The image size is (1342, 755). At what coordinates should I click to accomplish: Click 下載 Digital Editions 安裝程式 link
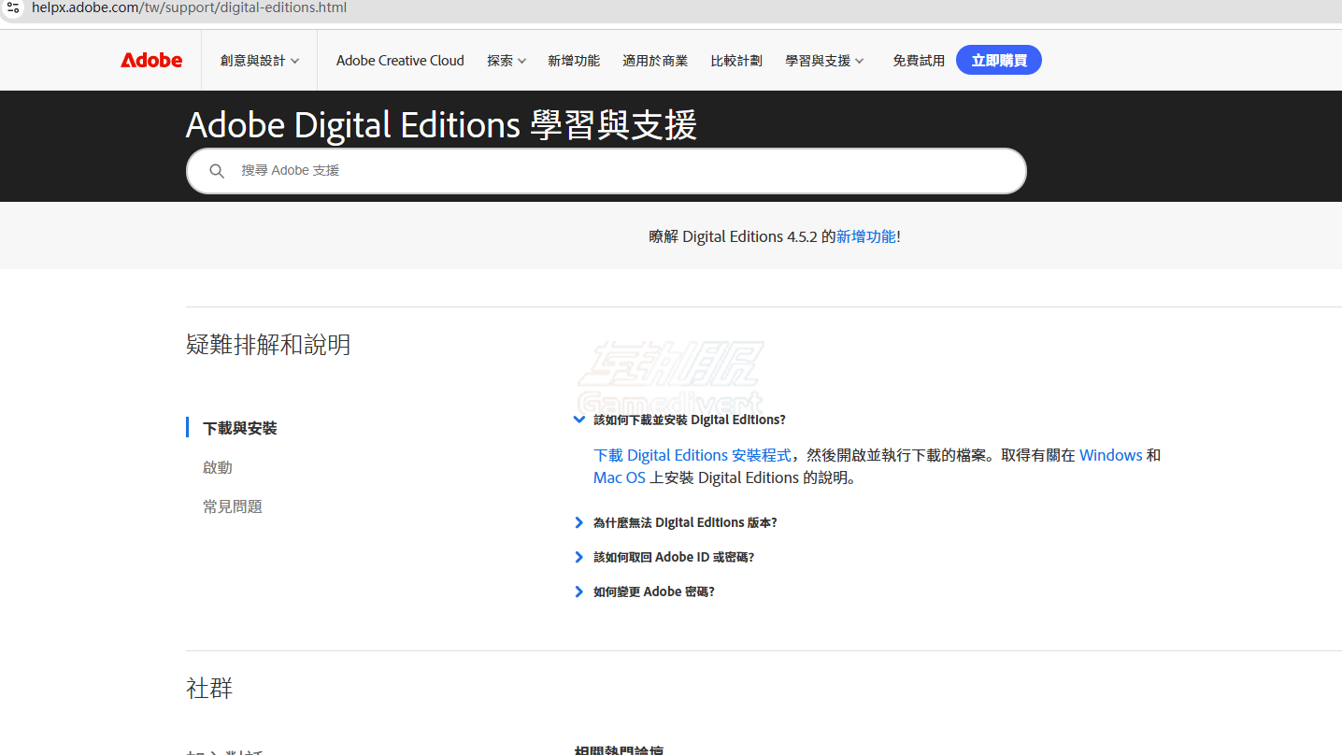pyautogui.click(x=692, y=455)
